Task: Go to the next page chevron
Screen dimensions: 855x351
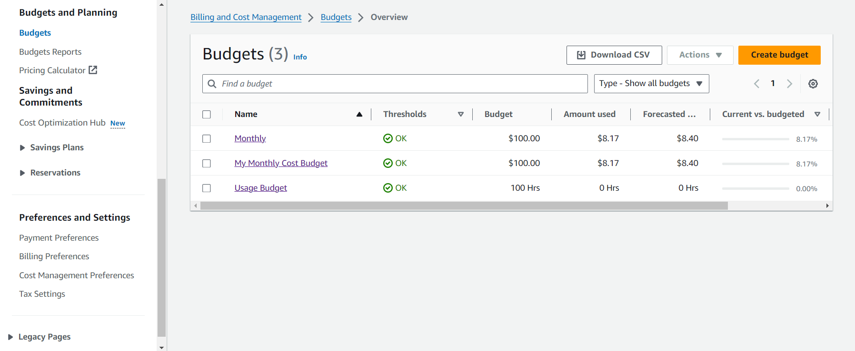Action: pyautogui.click(x=789, y=84)
